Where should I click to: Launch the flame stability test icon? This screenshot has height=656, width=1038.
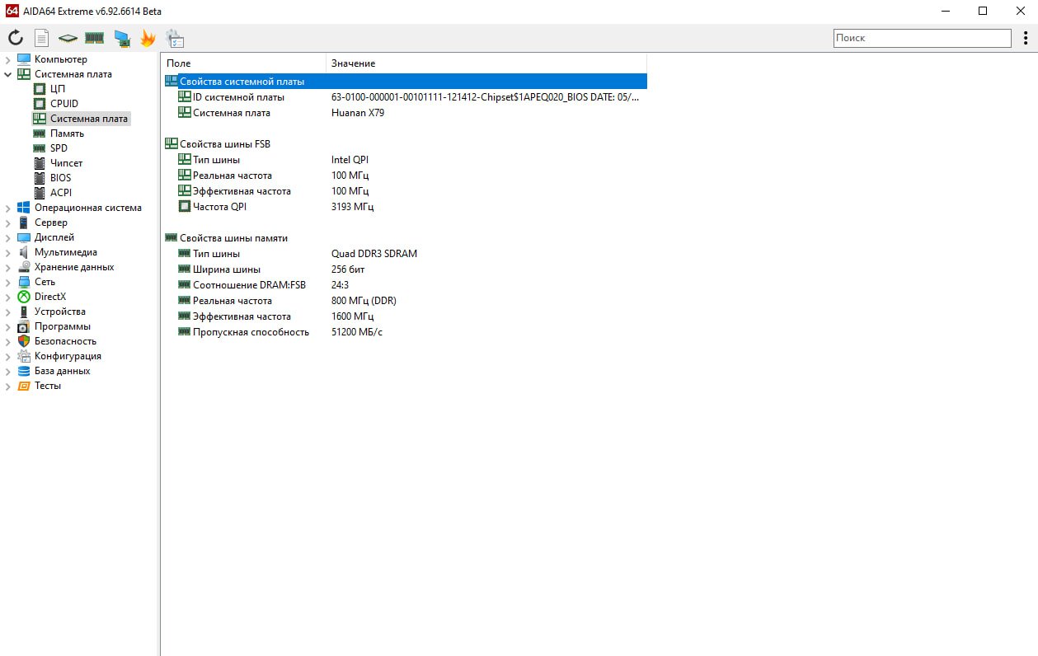(148, 38)
